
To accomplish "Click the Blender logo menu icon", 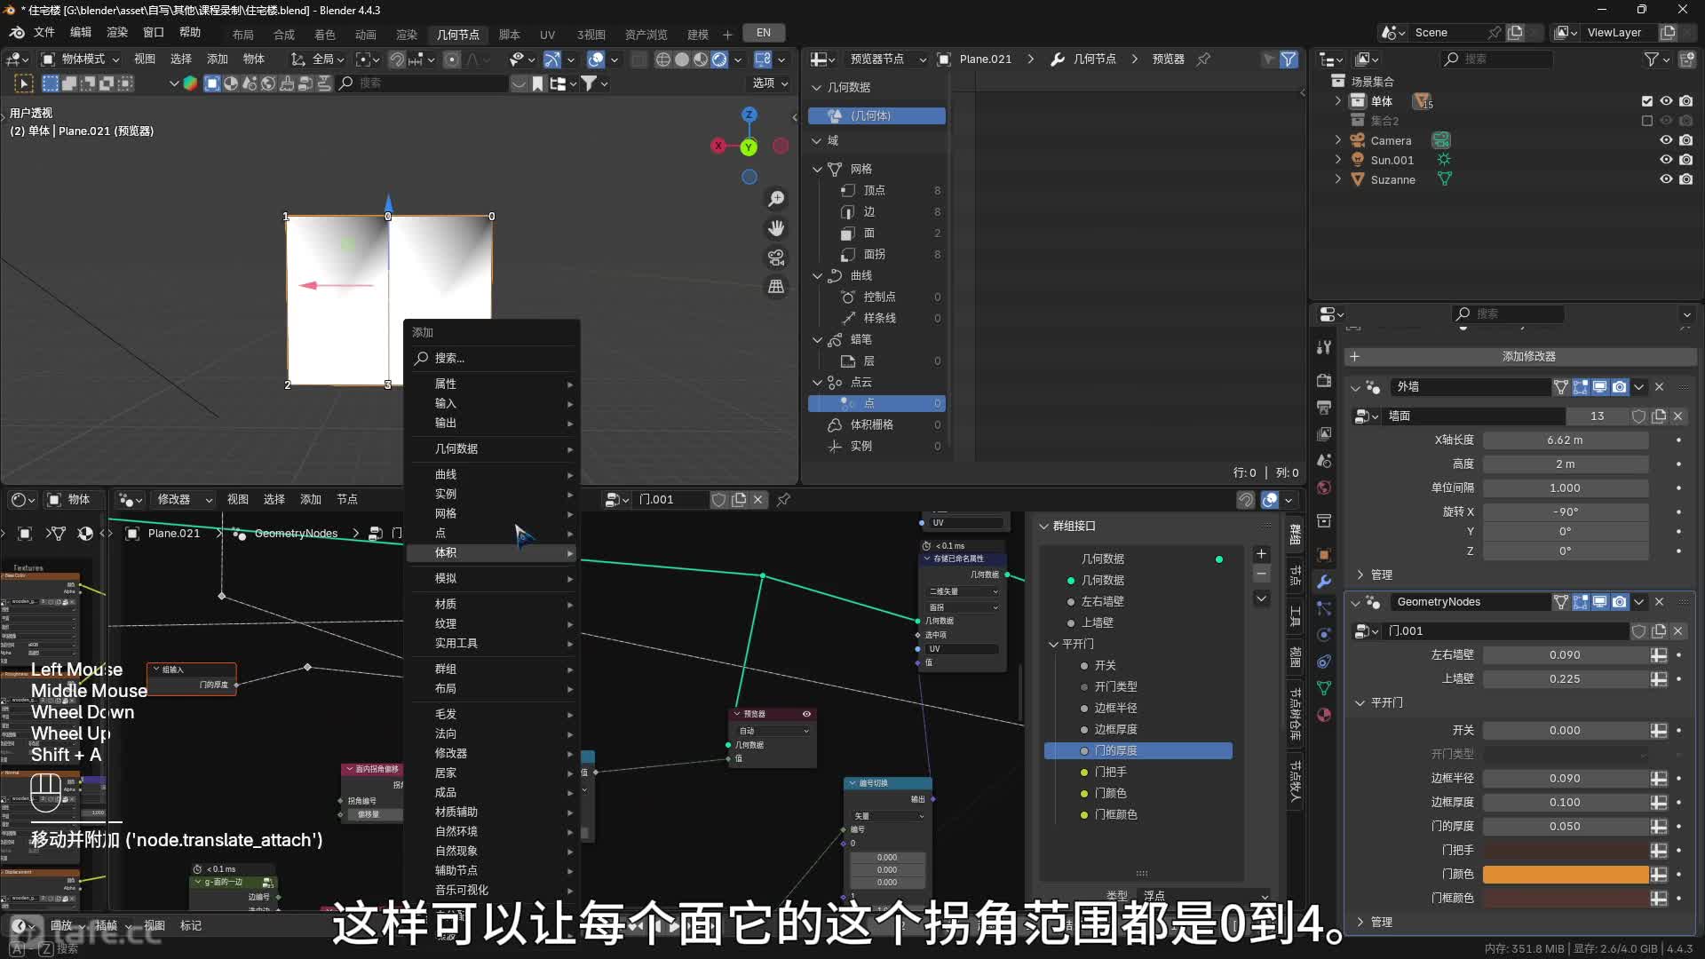I will click(17, 33).
